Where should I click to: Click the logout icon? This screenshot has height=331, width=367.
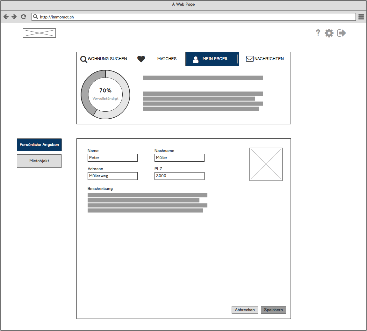[342, 33]
